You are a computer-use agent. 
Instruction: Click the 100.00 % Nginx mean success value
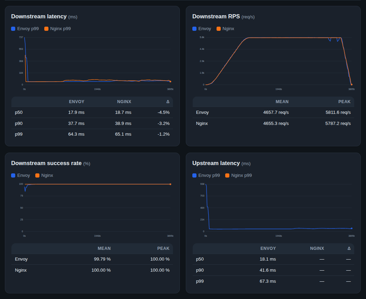101,270
